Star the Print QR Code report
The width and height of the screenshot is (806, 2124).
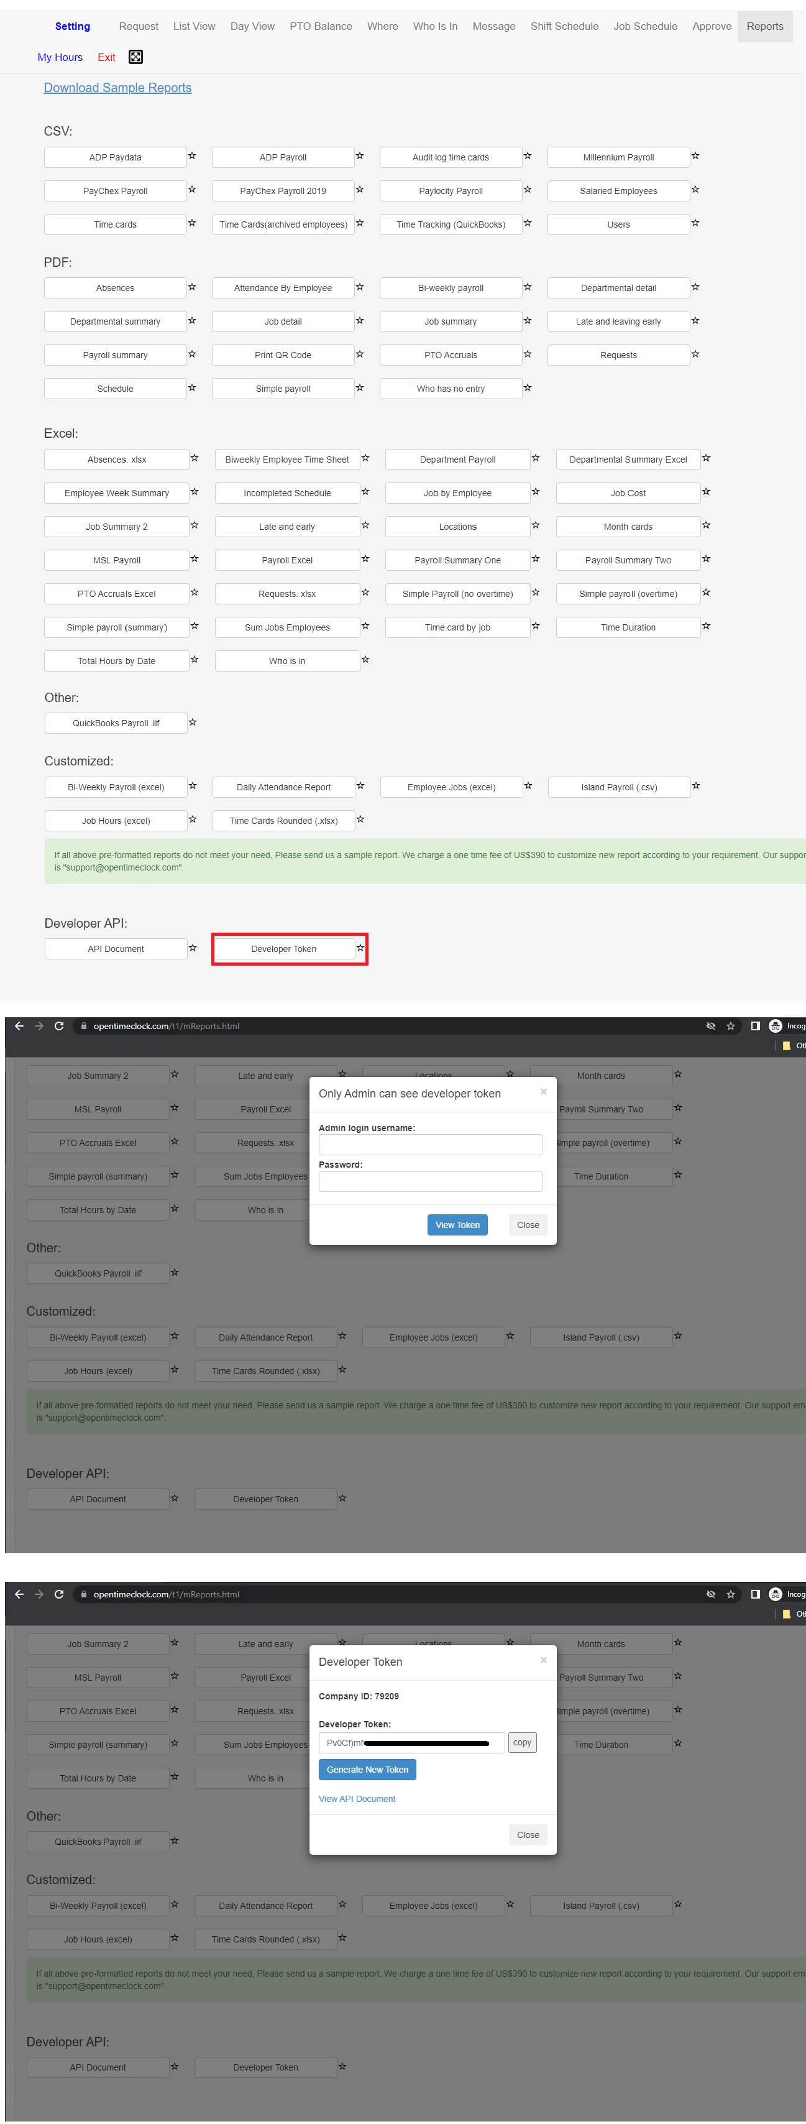pos(360,354)
